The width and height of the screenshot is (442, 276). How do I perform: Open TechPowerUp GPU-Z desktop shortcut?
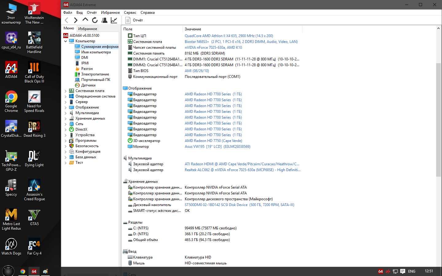11,160
